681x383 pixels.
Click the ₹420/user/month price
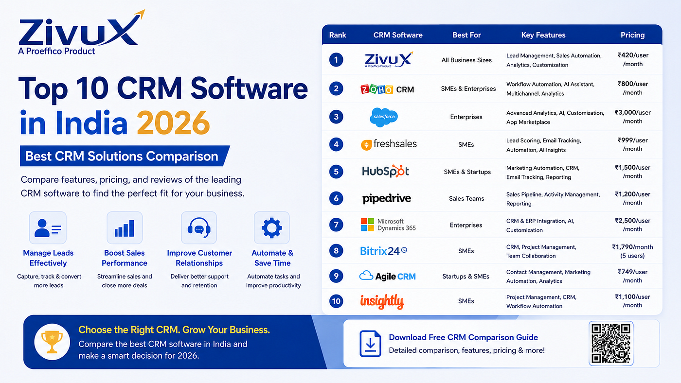633,60
